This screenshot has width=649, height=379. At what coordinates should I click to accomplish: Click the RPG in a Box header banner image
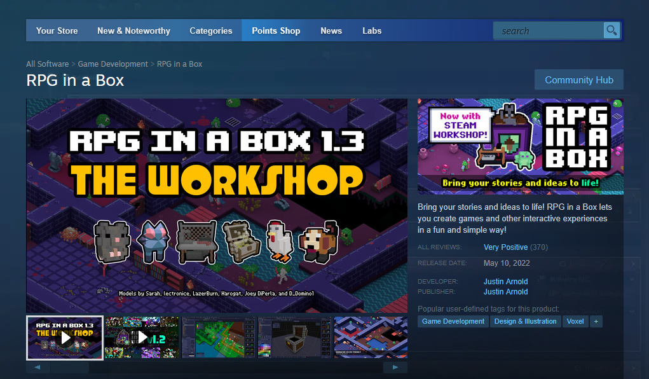[x=520, y=146]
